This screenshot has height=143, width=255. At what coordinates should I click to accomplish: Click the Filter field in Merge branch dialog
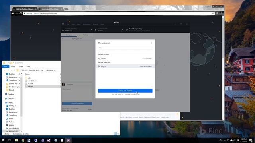[125, 48]
